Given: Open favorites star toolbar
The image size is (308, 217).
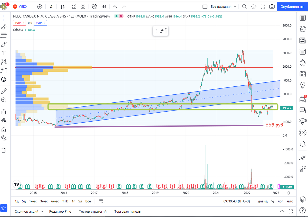Looking at the screenshot, I should tap(4, 208).
